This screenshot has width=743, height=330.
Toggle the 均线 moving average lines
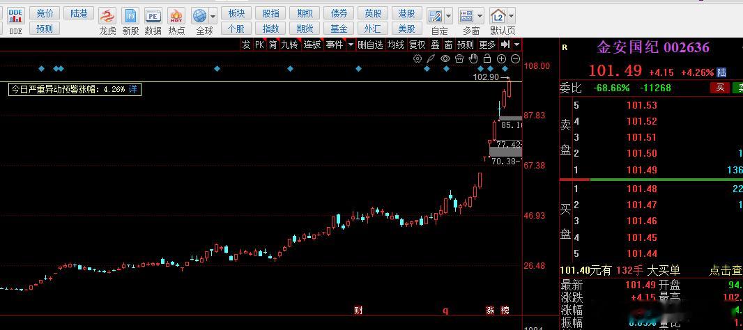[396, 45]
